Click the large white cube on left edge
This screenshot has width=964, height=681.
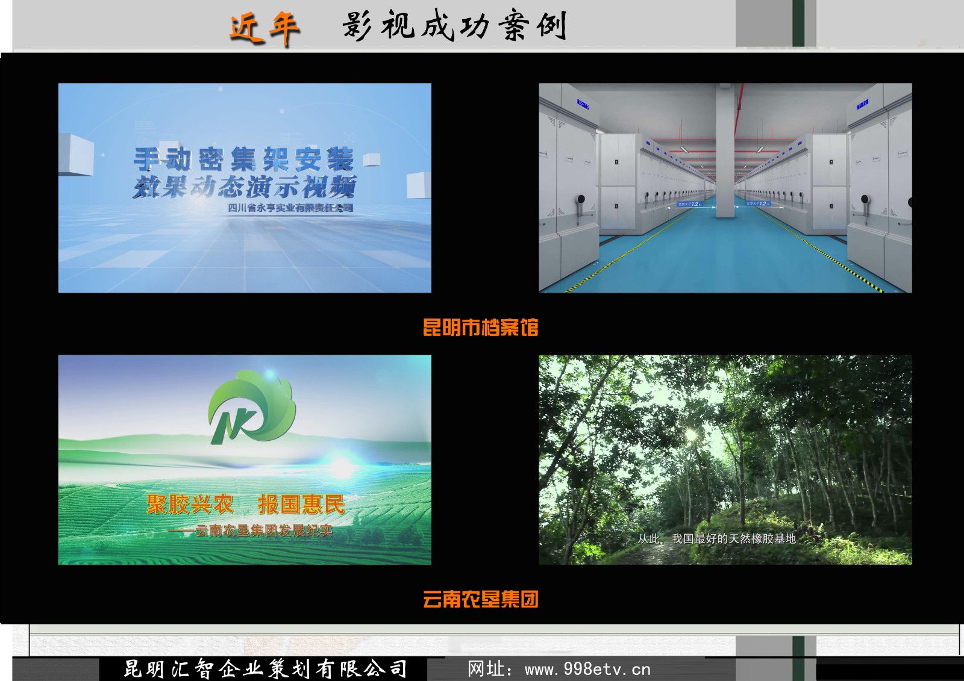(x=76, y=155)
